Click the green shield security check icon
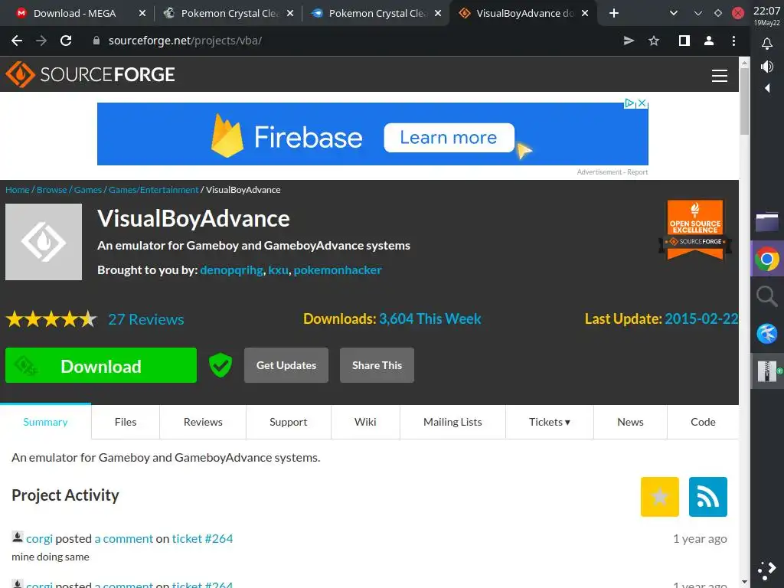This screenshot has width=784, height=588. pos(220,365)
